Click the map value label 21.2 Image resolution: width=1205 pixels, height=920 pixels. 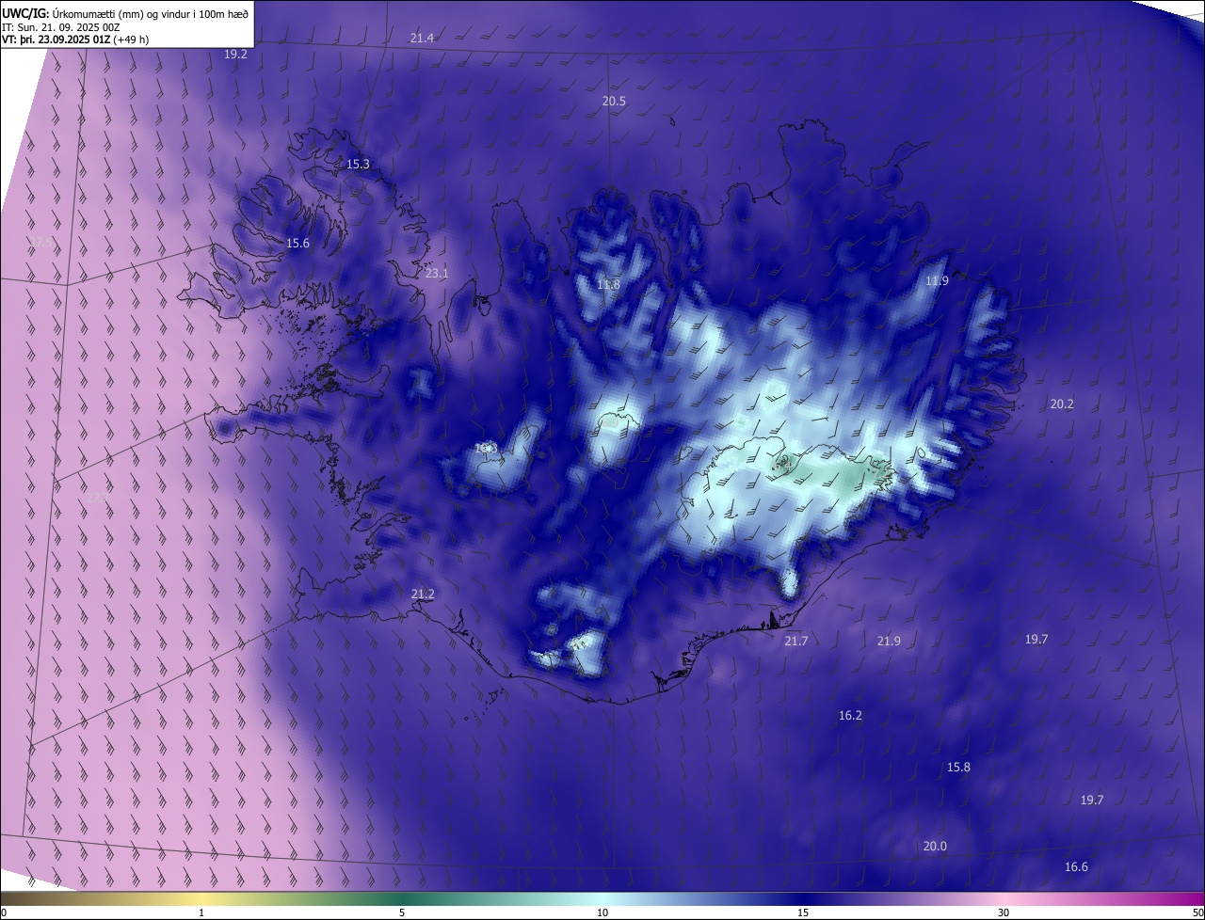tap(423, 594)
